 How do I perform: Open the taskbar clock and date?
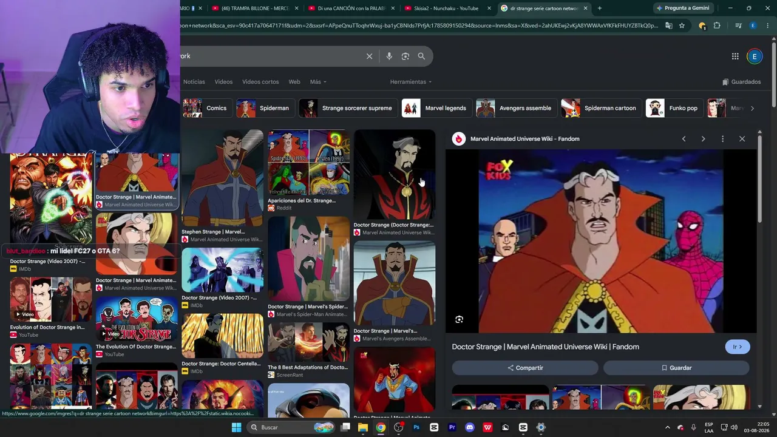pyautogui.click(x=757, y=427)
